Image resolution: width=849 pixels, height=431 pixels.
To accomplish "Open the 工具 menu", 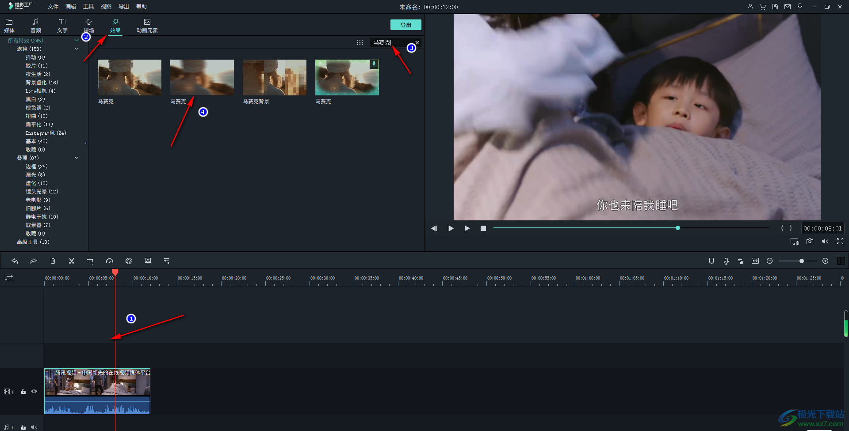I will [88, 7].
